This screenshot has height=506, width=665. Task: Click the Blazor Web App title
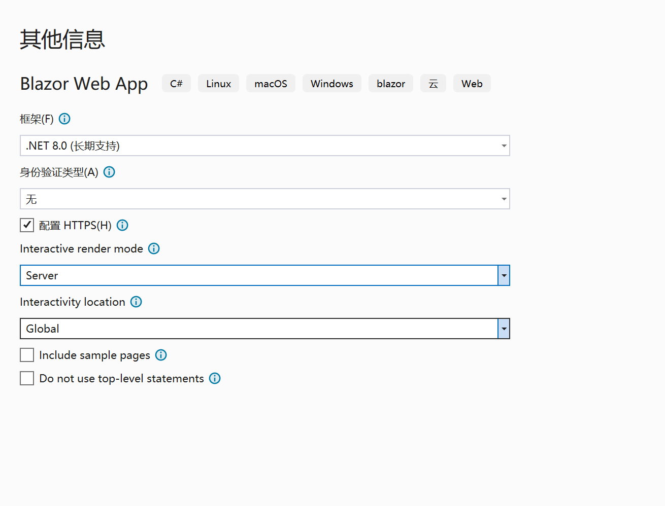(84, 84)
